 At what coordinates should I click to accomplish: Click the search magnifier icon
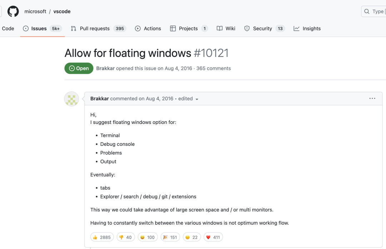(367, 11)
